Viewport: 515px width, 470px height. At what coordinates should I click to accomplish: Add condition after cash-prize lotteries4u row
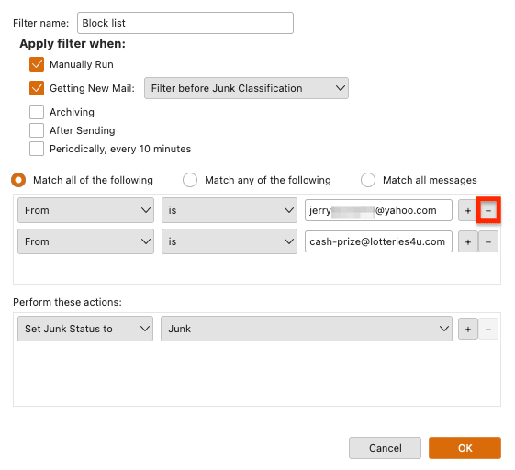[467, 241]
